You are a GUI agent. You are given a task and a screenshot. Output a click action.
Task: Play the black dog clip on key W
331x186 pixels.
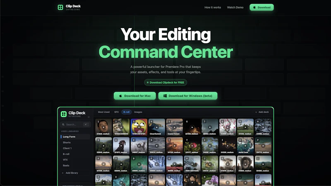121,146
